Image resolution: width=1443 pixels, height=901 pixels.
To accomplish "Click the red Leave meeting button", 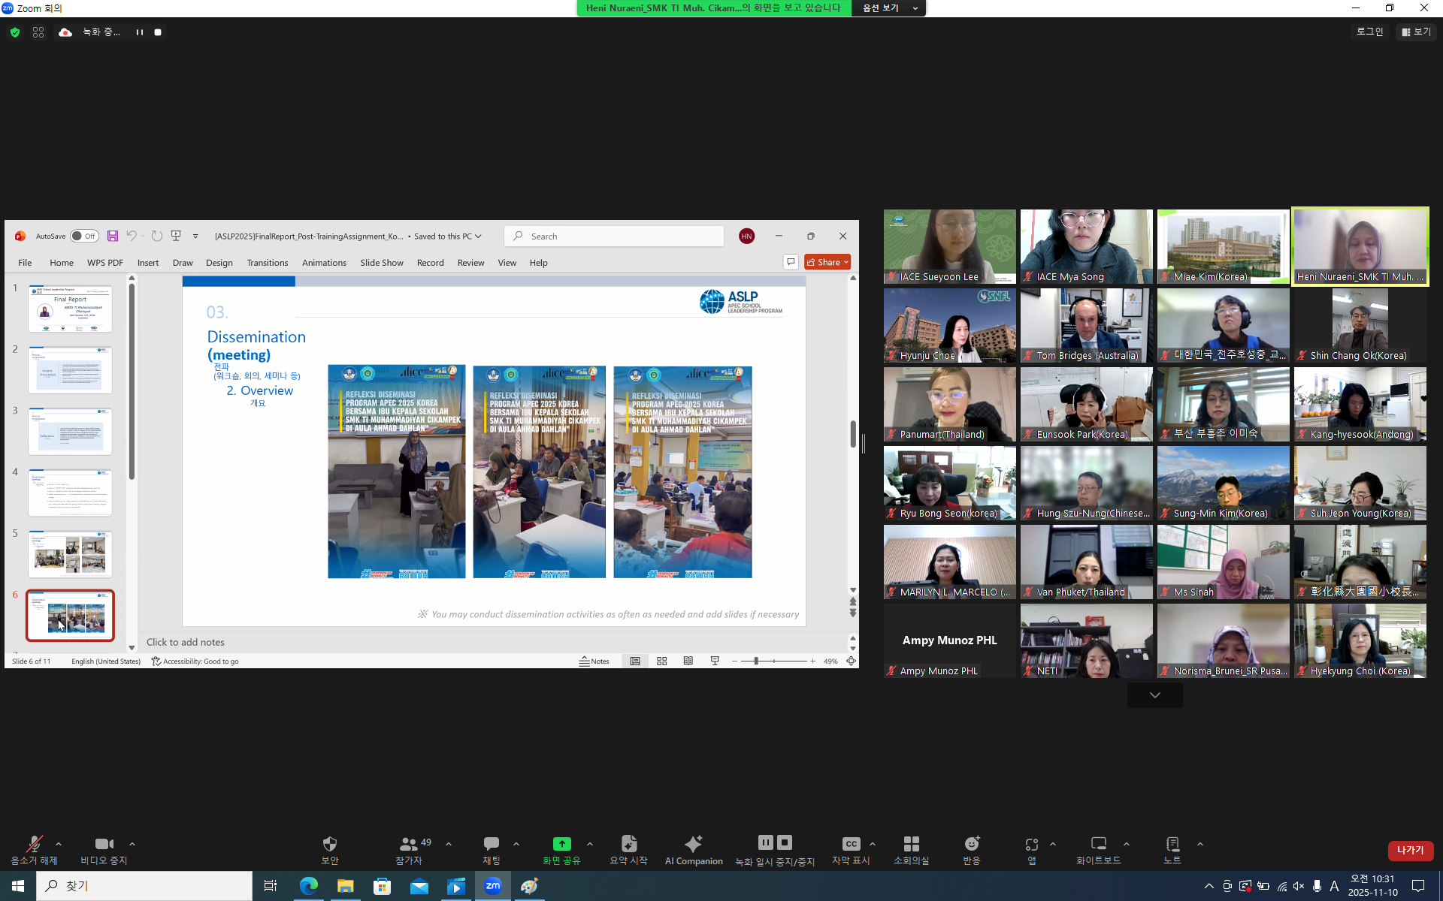I will [x=1410, y=850].
